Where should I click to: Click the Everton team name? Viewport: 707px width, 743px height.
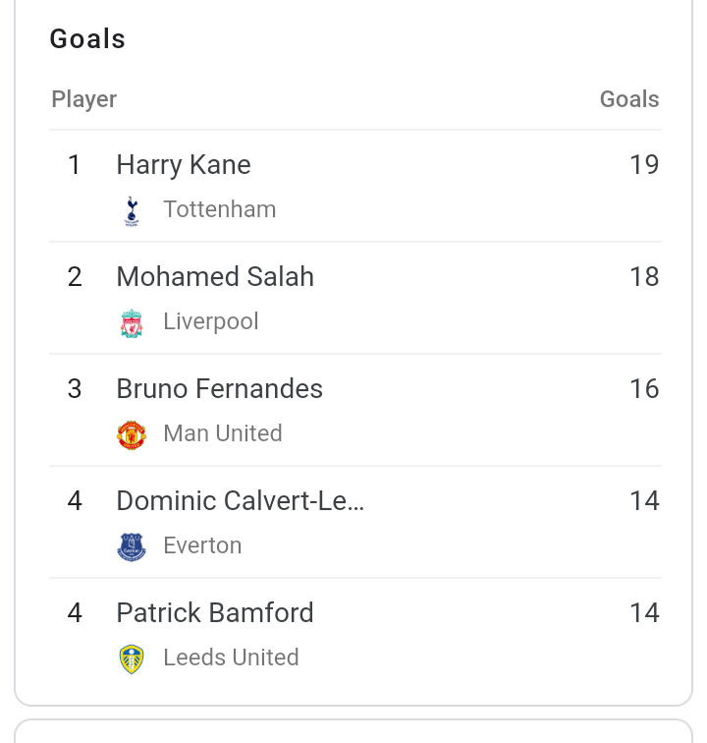[x=202, y=545]
